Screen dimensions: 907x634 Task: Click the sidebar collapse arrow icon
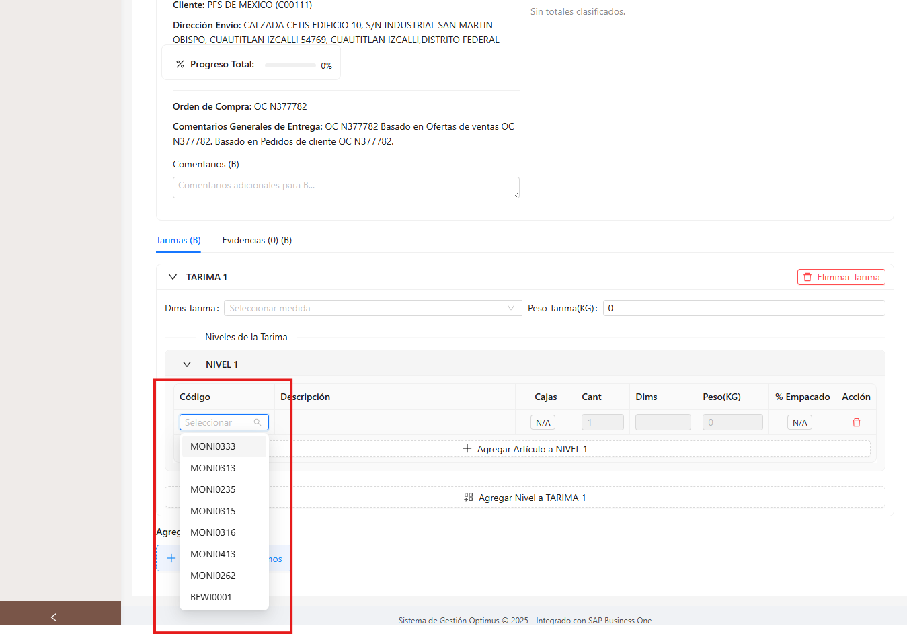click(x=54, y=617)
